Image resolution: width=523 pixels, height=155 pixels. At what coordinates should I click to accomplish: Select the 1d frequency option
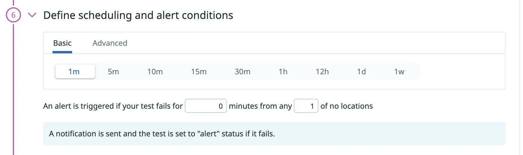tap(361, 72)
